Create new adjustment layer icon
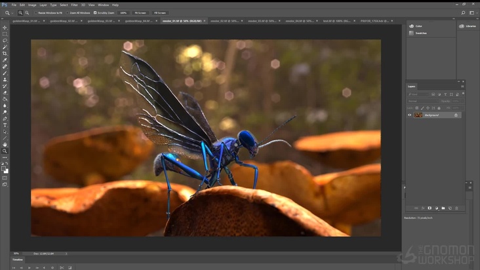Image resolution: width=480 pixels, height=270 pixels. click(x=436, y=208)
